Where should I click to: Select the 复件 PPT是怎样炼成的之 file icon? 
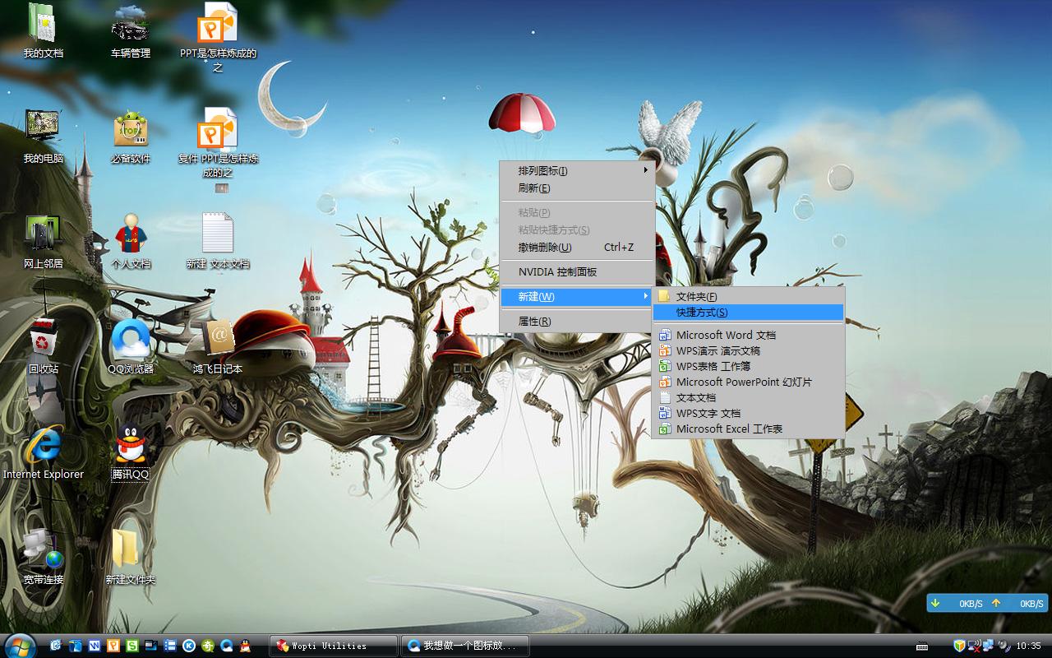pyautogui.click(x=218, y=144)
